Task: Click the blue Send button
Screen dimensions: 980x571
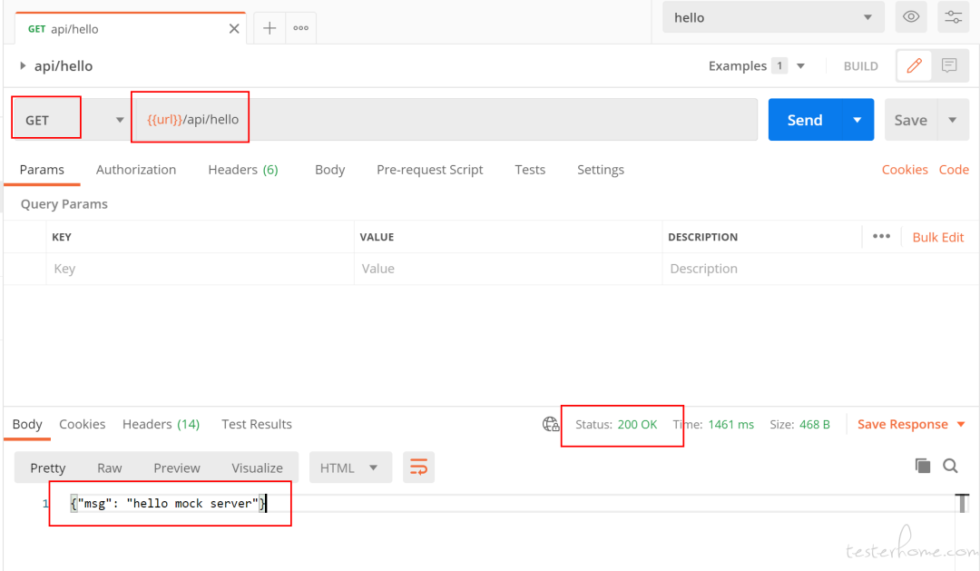Action: click(x=804, y=120)
